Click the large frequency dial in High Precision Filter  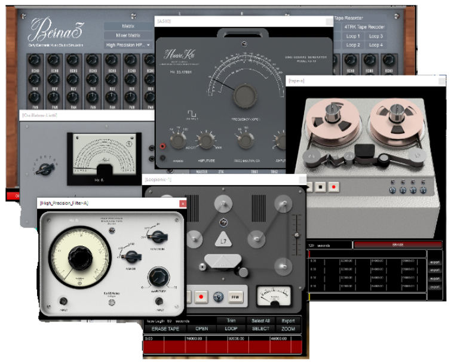click(79, 257)
